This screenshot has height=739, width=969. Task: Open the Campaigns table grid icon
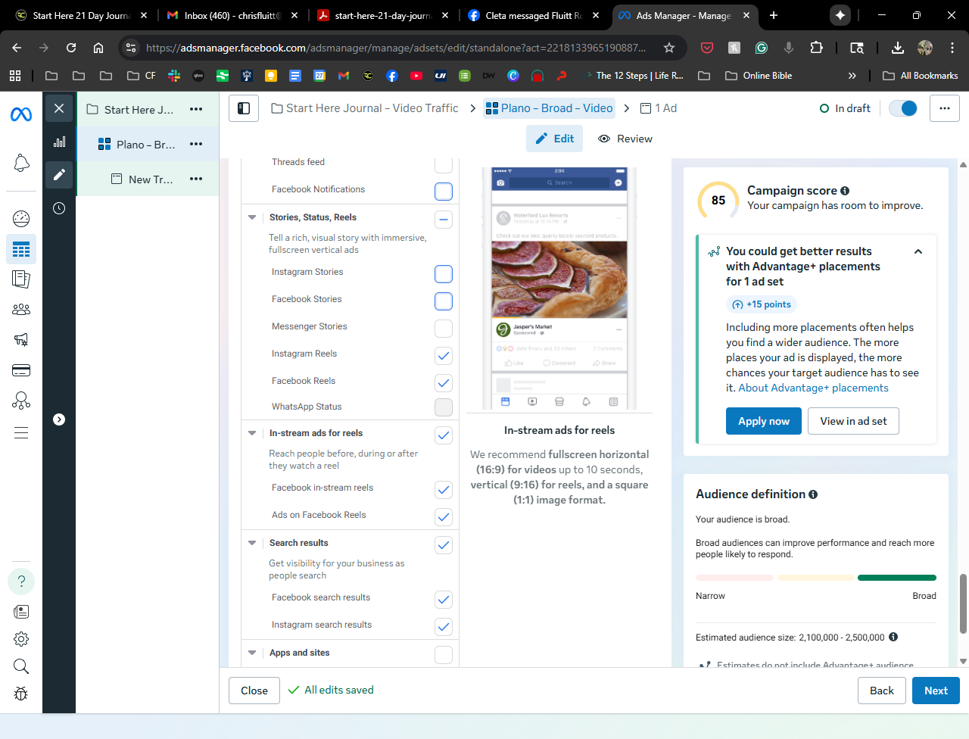click(x=21, y=249)
